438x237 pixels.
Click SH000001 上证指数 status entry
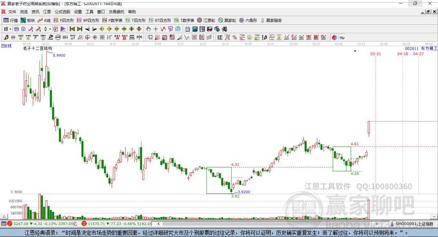coord(414,224)
